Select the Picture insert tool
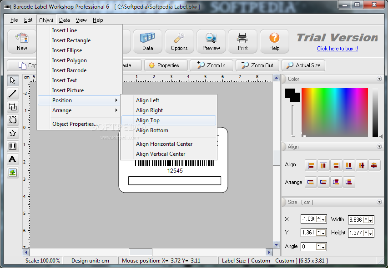This screenshot has width=388, height=268. 13,173
